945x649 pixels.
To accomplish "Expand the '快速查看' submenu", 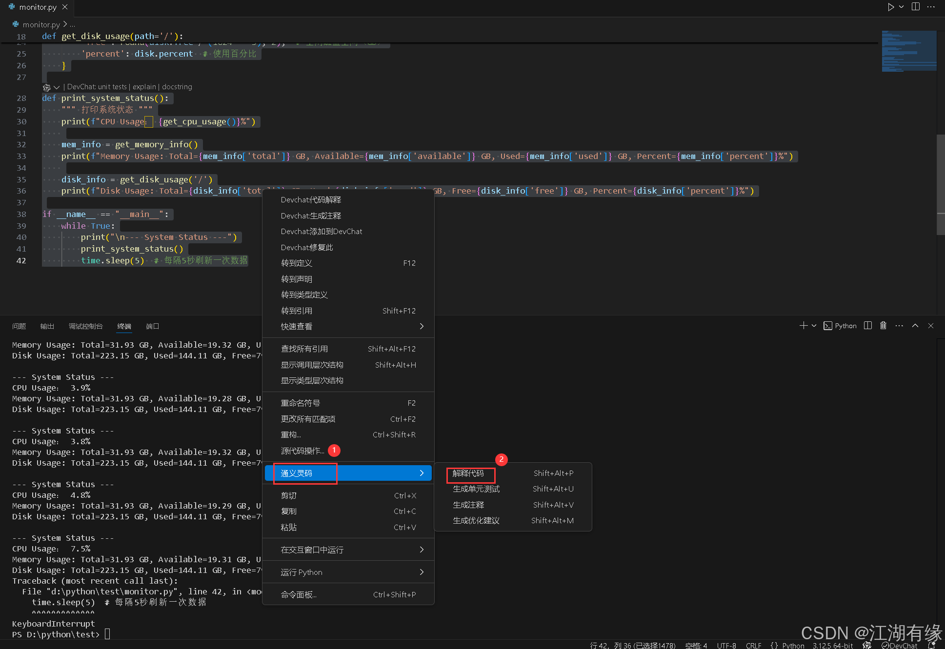I will coord(348,327).
